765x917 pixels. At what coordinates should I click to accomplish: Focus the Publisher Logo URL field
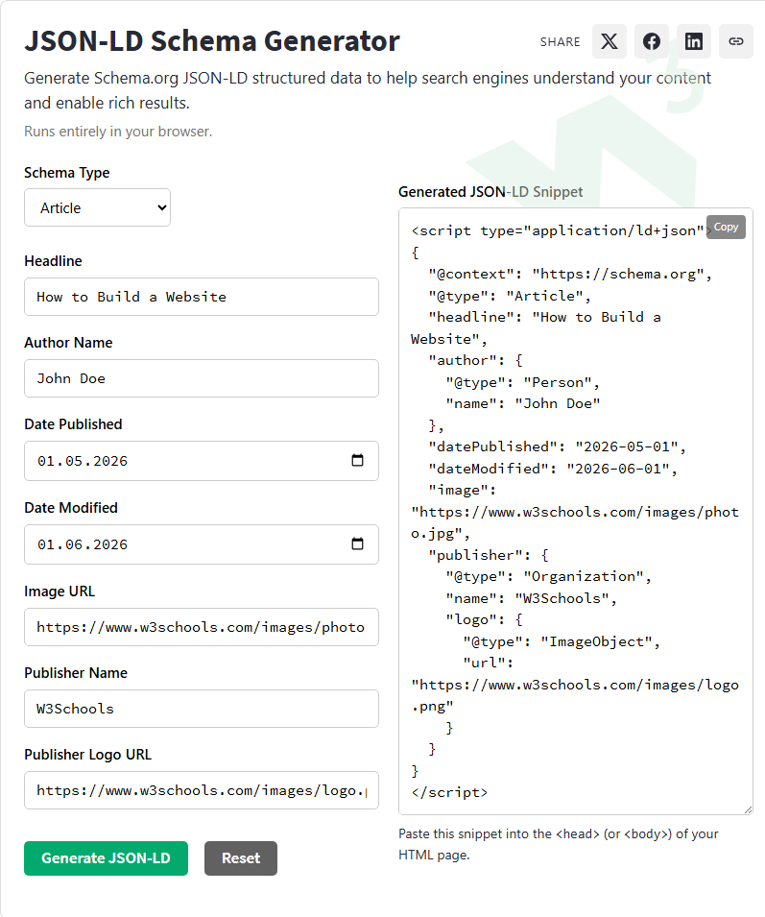(201, 790)
